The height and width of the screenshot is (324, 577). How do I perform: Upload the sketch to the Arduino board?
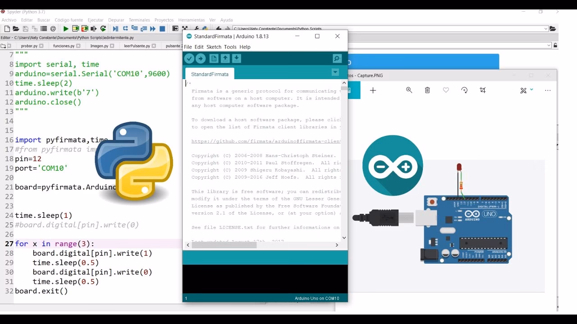pos(201,58)
